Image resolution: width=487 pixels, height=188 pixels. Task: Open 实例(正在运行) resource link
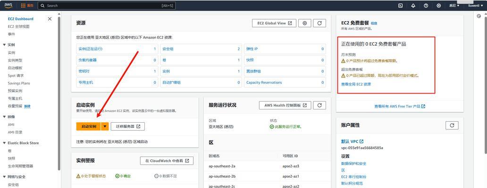(x=91, y=49)
